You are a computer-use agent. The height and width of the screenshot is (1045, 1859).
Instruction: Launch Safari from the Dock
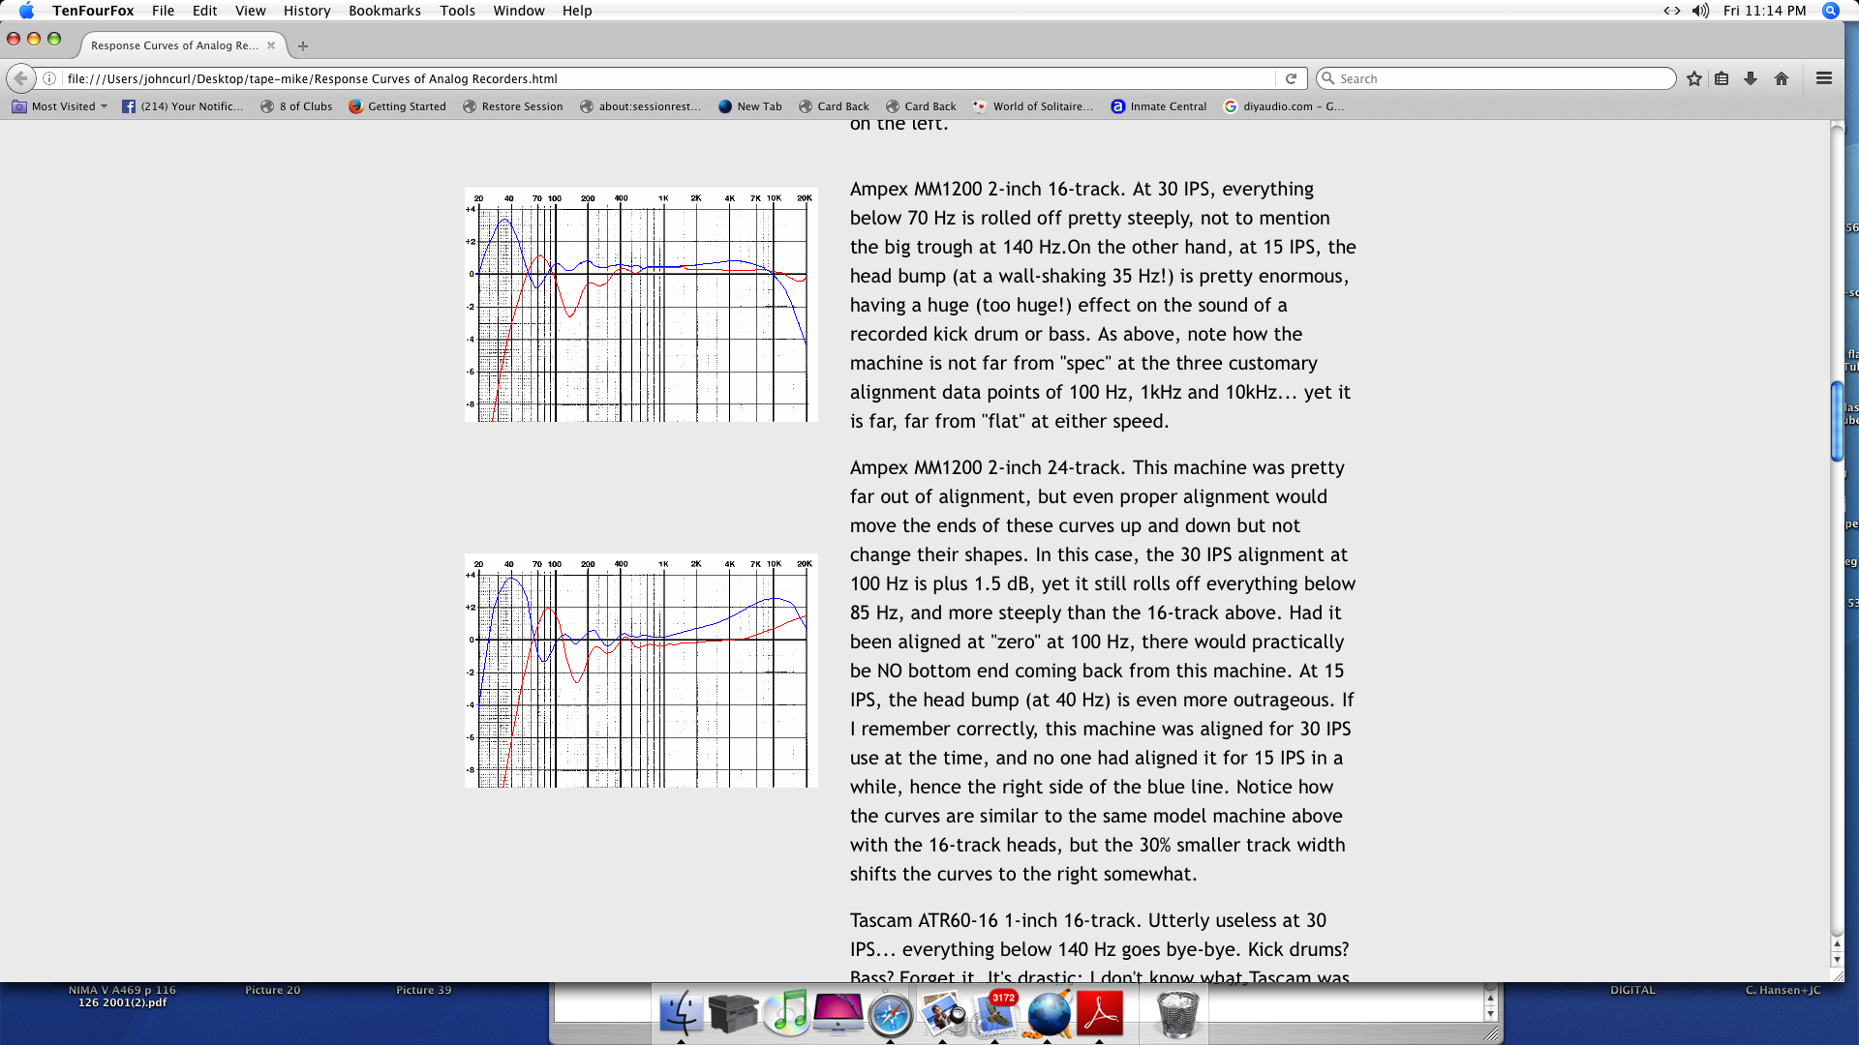891,1014
